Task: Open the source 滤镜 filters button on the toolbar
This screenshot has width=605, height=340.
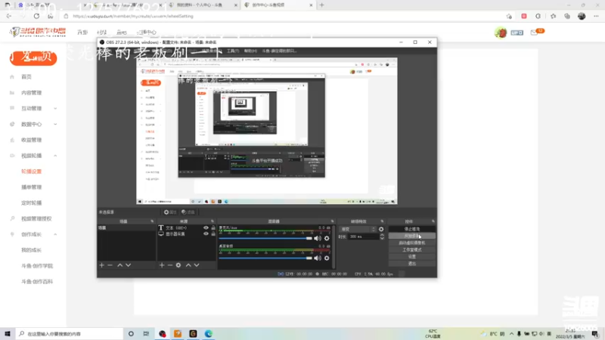Action: pos(188,212)
